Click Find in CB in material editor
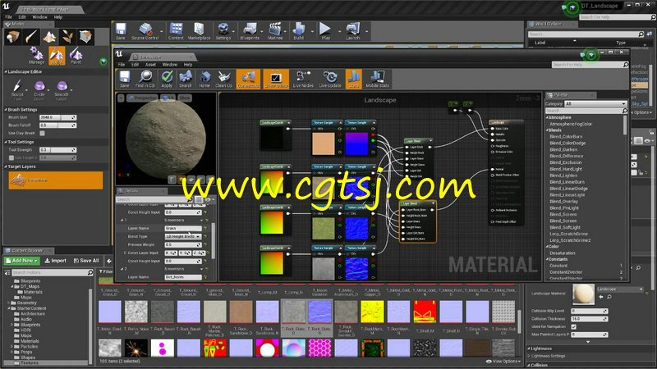This screenshot has width=657, height=369. pos(145,79)
